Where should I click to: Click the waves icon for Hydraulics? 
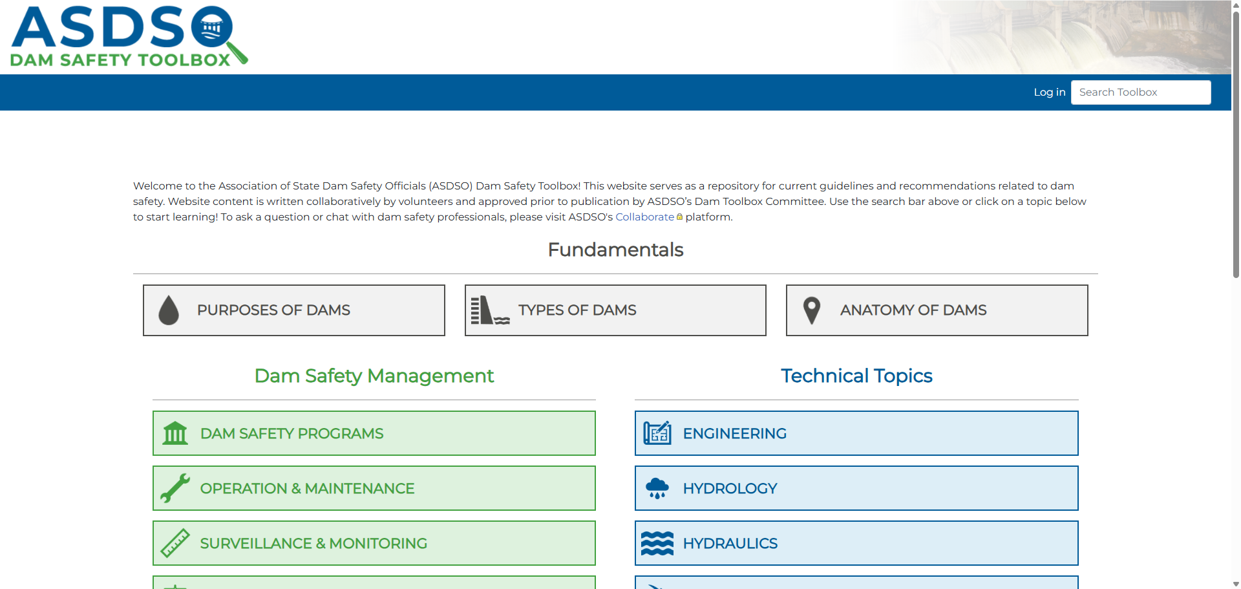coord(657,543)
